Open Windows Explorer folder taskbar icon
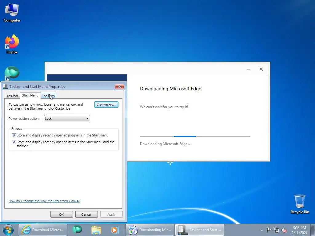The image size is (315, 236). tap(96, 230)
